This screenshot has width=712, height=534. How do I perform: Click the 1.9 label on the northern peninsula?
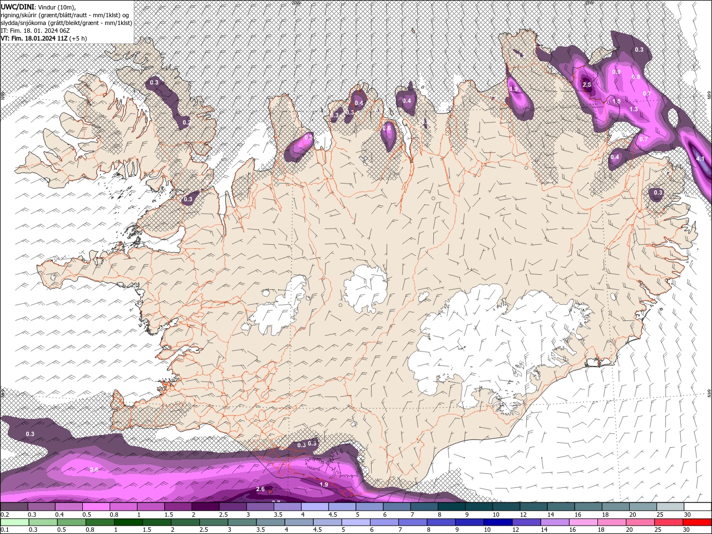(514, 89)
